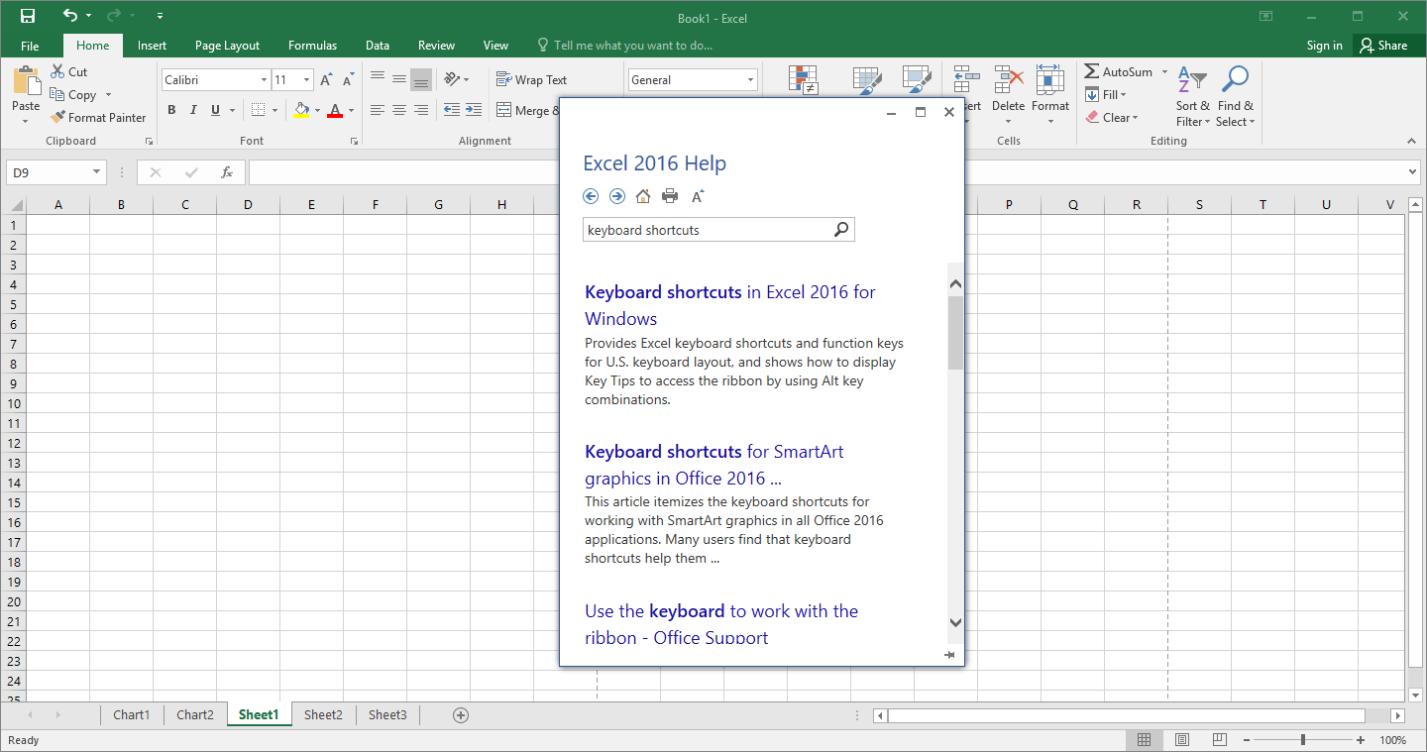Select the Chart1 sheet tab
The height and width of the screenshot is (752, 1427).
pos(131,715)
